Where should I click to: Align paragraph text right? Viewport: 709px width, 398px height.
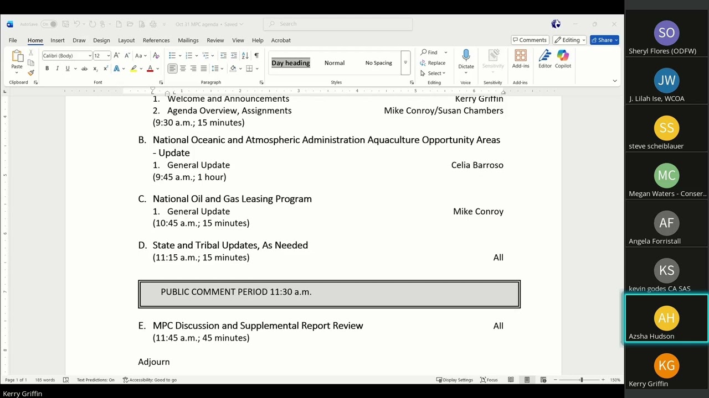click(193, 69)
